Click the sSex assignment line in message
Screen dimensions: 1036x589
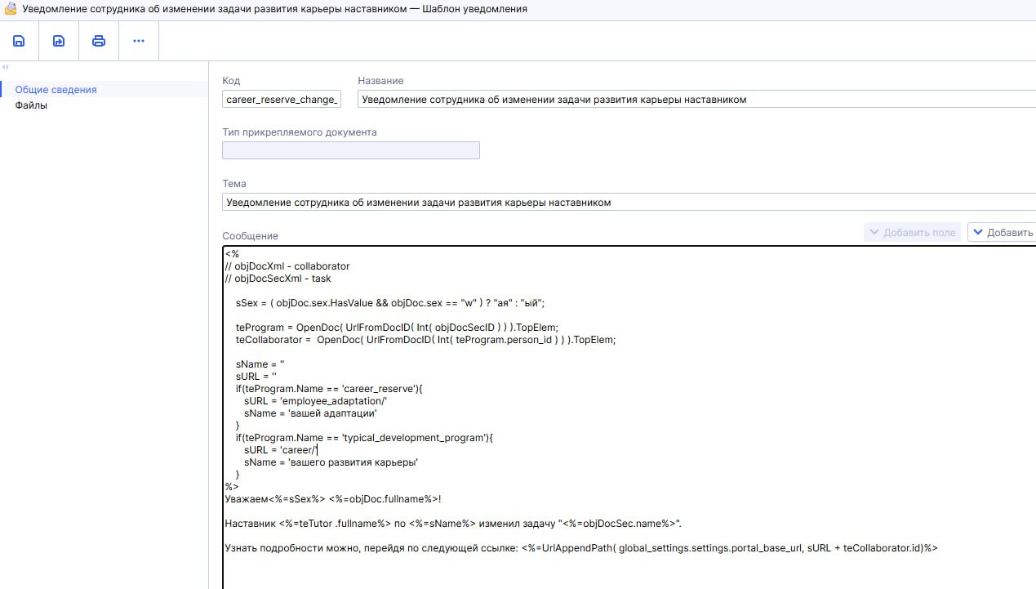(389, 303)
